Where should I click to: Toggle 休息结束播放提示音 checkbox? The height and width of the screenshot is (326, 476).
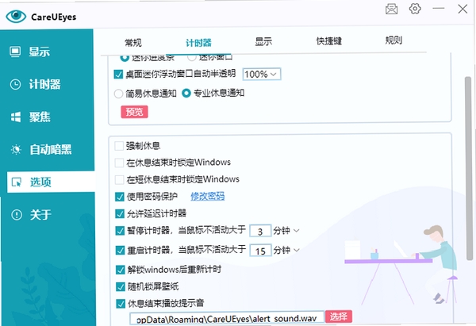tap(121, 304)
